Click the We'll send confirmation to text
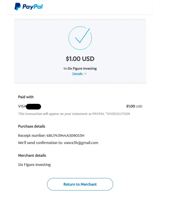Screen dimensions: 187x209 (x=40, y=143)
